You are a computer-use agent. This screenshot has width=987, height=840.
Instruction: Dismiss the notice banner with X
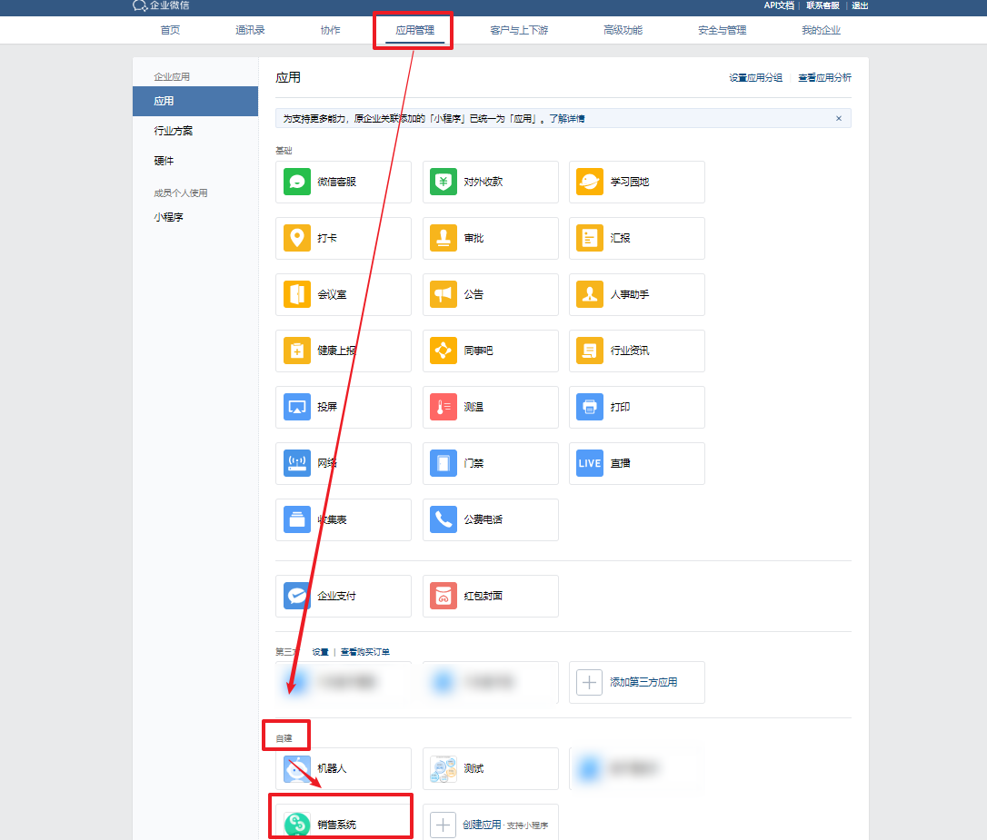[x=839, y=118]
